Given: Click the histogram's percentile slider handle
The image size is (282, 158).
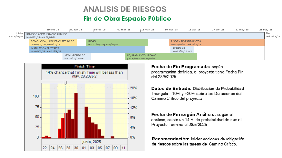Looking at the screenshot, I should (65, 82).
